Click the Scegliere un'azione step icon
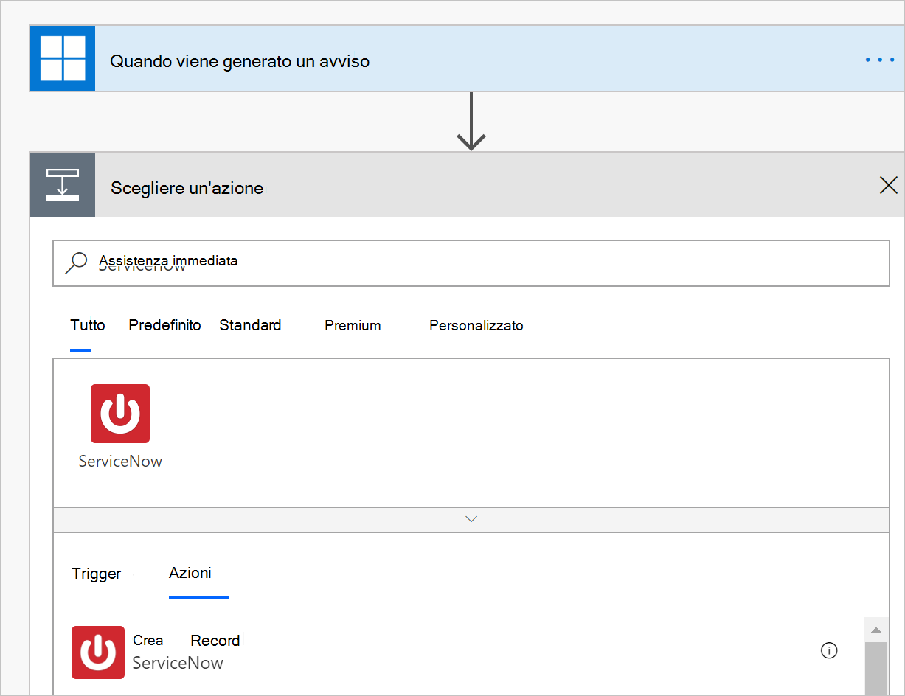Viewport: 905px width, 696px height. coord(62,185)
